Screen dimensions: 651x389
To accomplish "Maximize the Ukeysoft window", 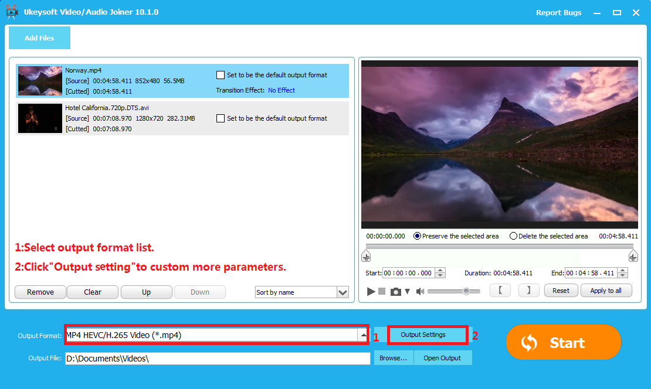I will (x=617, y=13).
